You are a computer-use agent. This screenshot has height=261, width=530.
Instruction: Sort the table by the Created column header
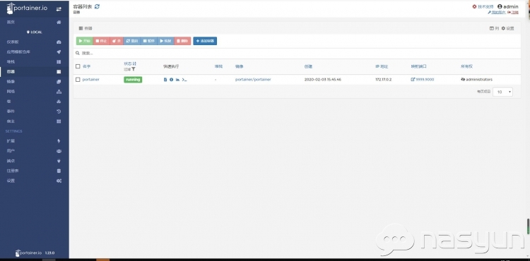coord(308,66)
